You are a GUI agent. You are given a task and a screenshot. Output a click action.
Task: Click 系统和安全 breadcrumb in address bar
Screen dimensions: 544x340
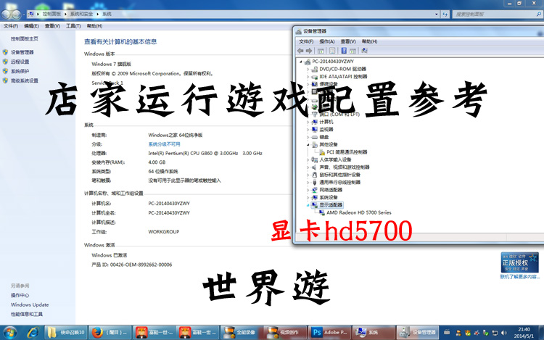81,14
